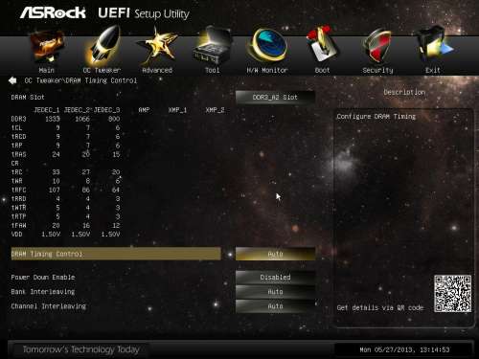479x359 pixels.
Task: Click the tFAW row label
Action: pyautogui.click(x=18, y=225)
